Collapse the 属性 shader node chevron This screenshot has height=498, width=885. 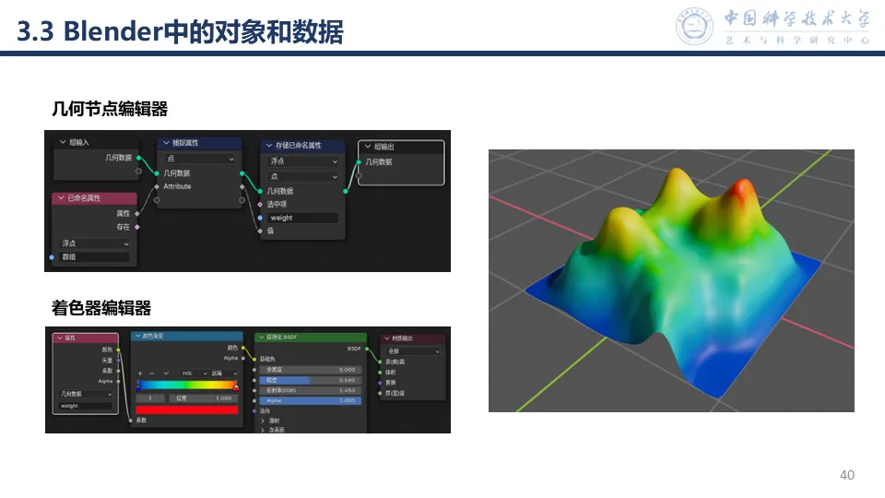(59, 338)
